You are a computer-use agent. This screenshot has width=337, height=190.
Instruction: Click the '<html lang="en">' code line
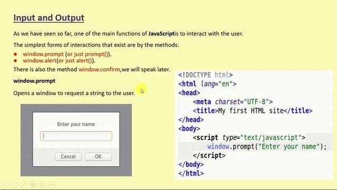pyautogui.click(x=207, y=84)
